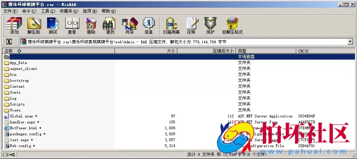Image resolution: width=357 pixels, height=159 pixels.
Task: Click 自解压格式 (SFX) toolbar icon
Action: tap(233, 25)
